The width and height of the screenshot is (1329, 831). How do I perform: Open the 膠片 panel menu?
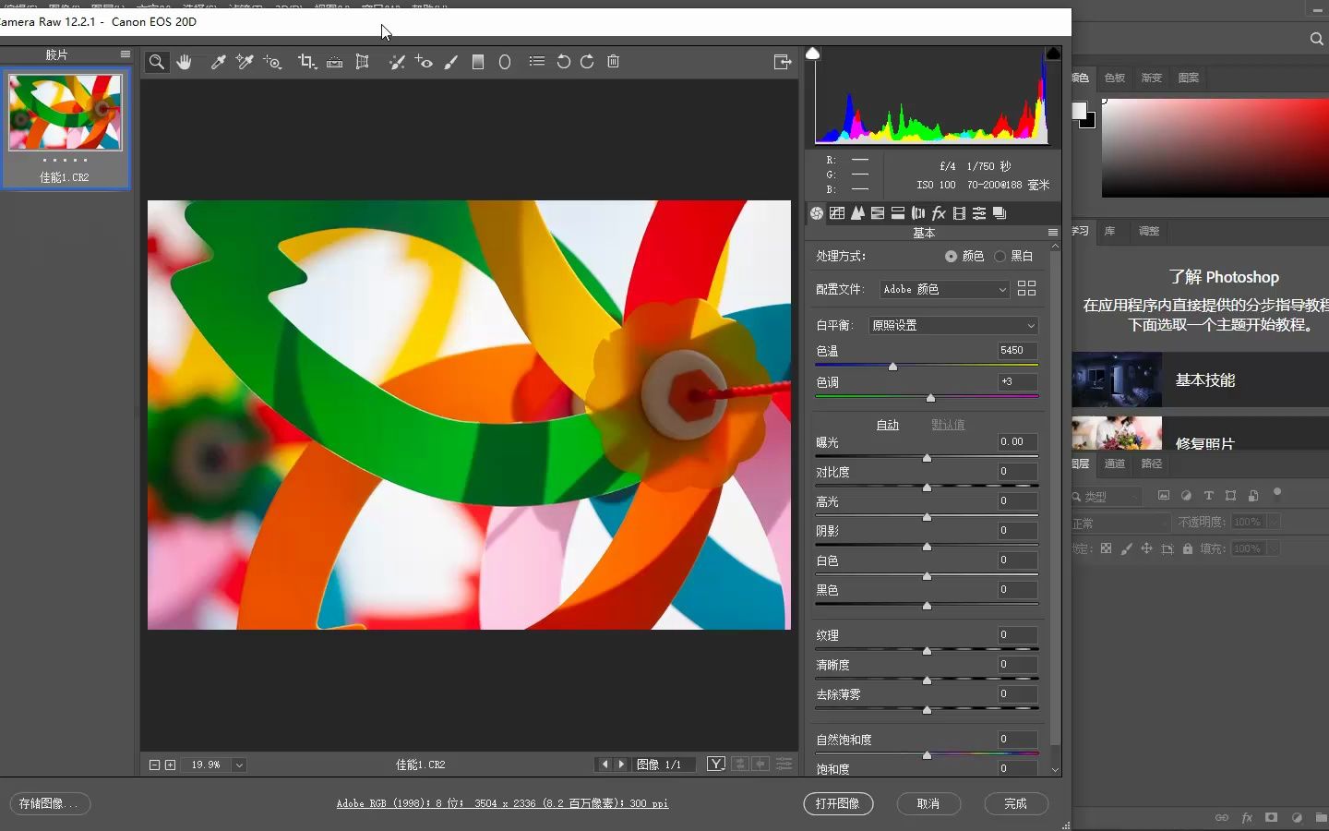pyautogui.click(x=126, y=54)
